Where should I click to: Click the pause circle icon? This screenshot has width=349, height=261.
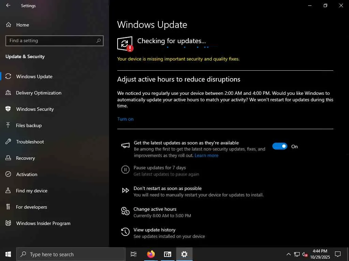pyautogui.click(x=125, y=170)
